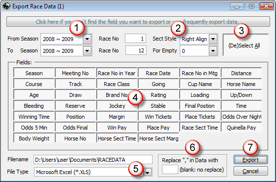Click the comma replacement text box

pyautogui.click(x=170, y=170)
